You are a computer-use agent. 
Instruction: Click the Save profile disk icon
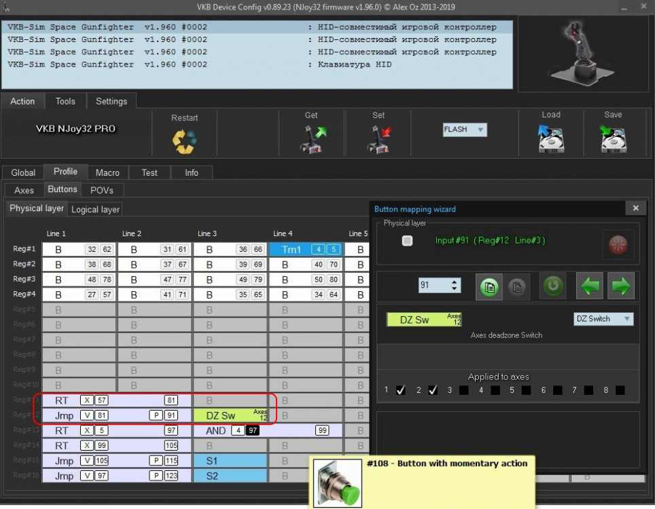tap(613, 140)
